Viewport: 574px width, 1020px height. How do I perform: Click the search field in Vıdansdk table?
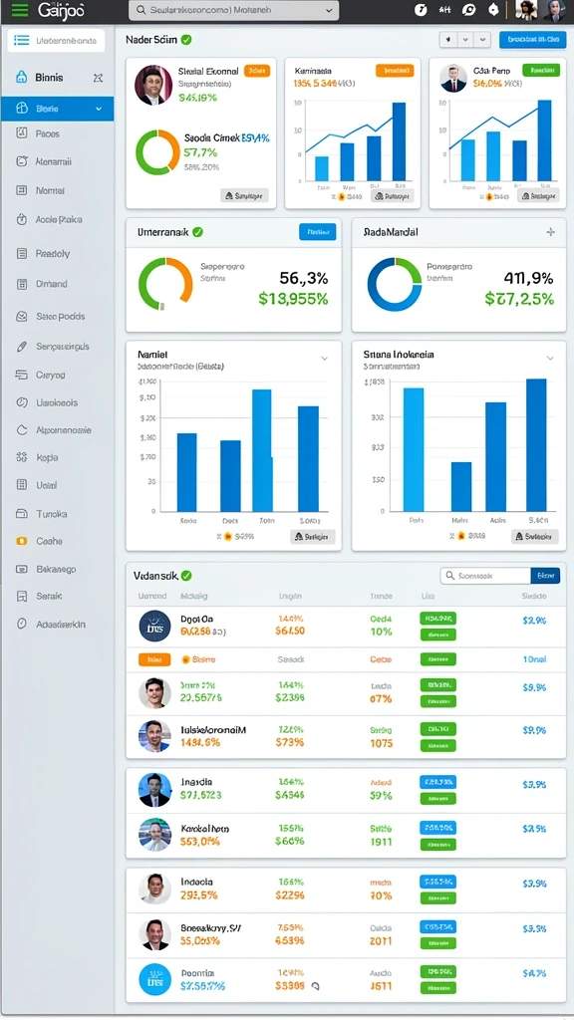[x=485, y=575]
